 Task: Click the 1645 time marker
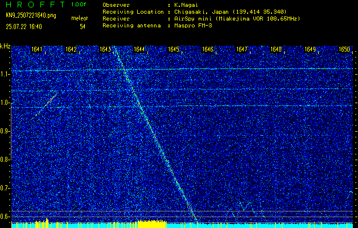174,50
